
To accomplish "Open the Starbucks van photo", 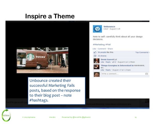I will (42, 60).
